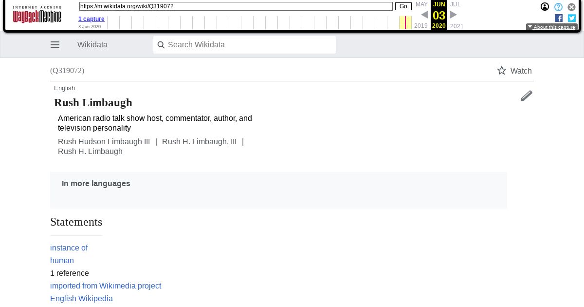Image resolution: width=584 pixels, height=307 pixels.
Task: Click the Watch star icon
Action: point(502,71)
